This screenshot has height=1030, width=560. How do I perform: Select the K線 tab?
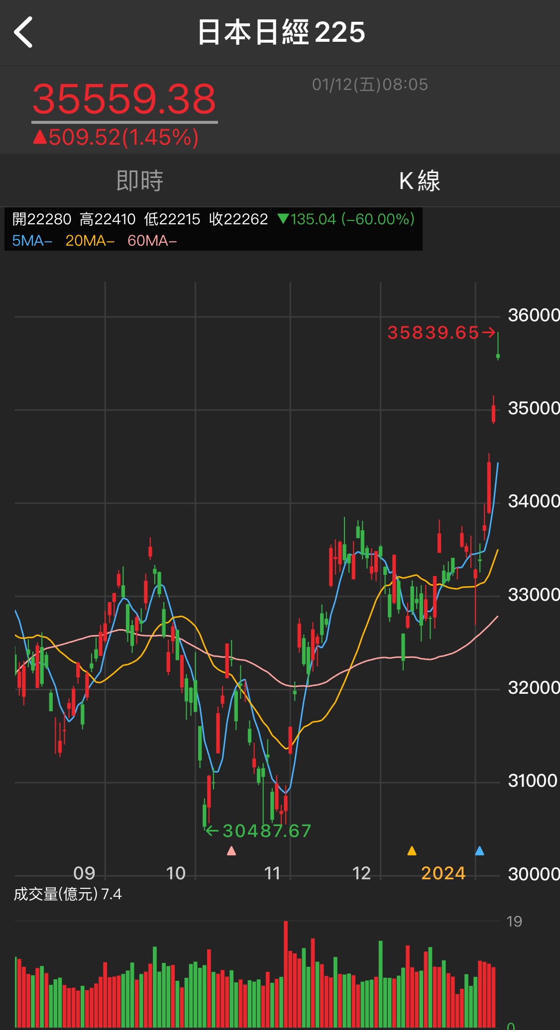point(420,181)
